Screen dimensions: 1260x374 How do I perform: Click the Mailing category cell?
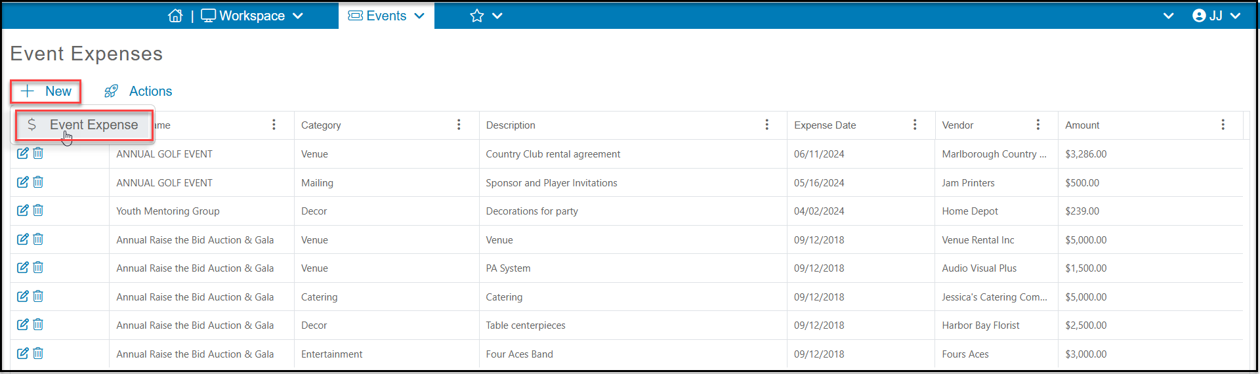[317, 183]
